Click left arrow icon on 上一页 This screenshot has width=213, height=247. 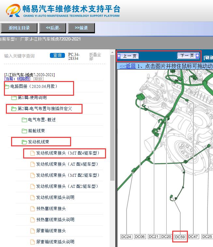pyautogui.click(x=119, y=56)
